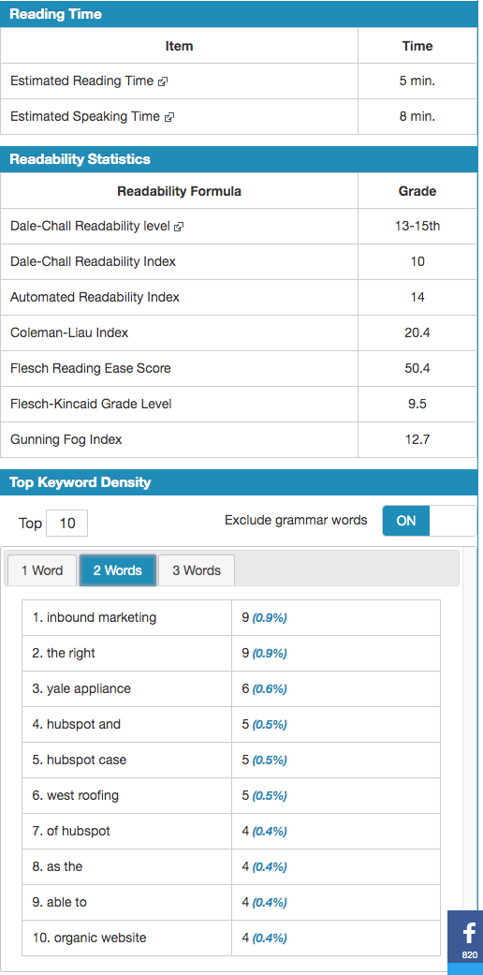Screen dimensions: 483x975
Task: Select the yale appliance keyword entry
Action: click(81, 689)
